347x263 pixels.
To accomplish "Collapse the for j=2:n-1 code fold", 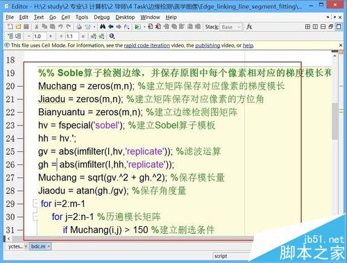I will (35, 217).
